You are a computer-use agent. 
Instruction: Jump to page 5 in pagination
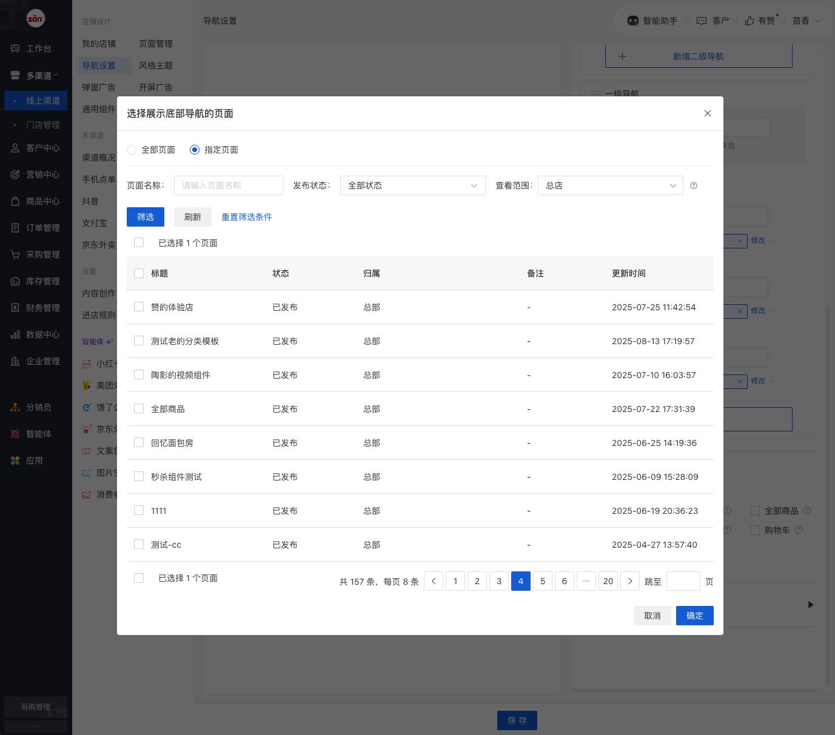click(x=543, y=581)
